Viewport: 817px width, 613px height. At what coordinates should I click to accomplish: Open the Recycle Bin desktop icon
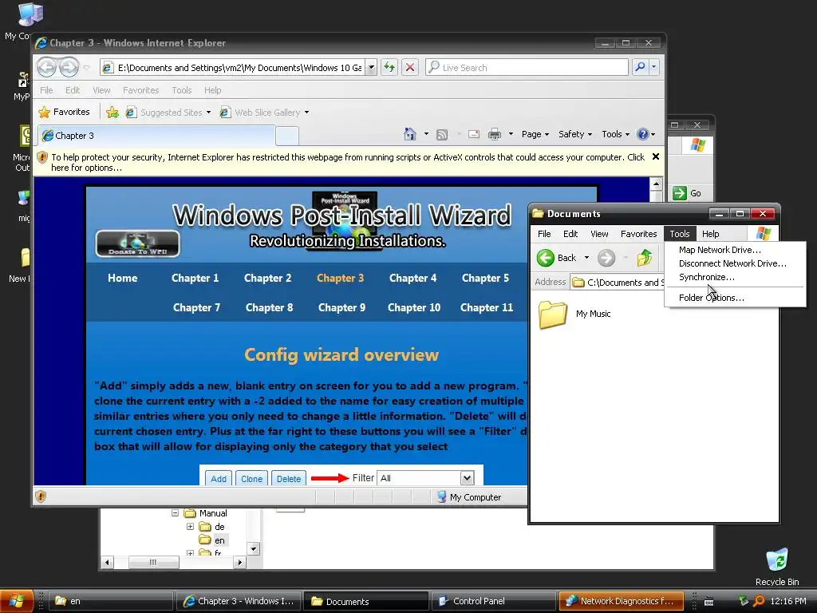[777, 560]
